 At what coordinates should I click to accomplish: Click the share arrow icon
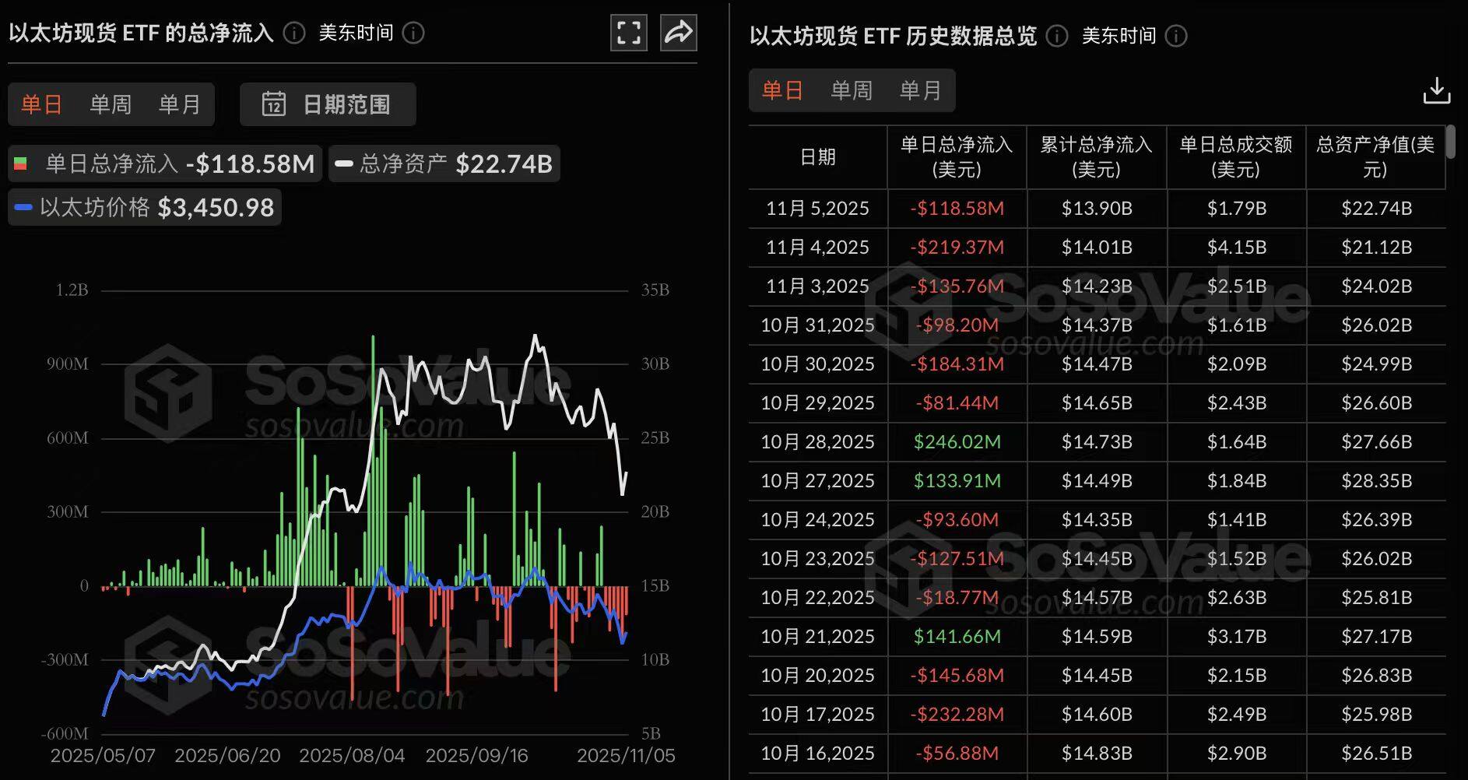click(678, 33)
